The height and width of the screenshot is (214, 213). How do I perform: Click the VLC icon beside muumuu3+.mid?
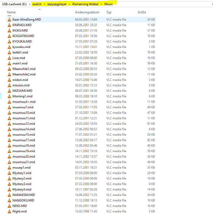[9, 102]
